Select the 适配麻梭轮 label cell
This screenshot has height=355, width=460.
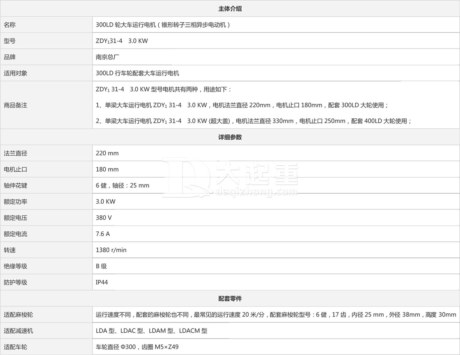coord(46,314)
